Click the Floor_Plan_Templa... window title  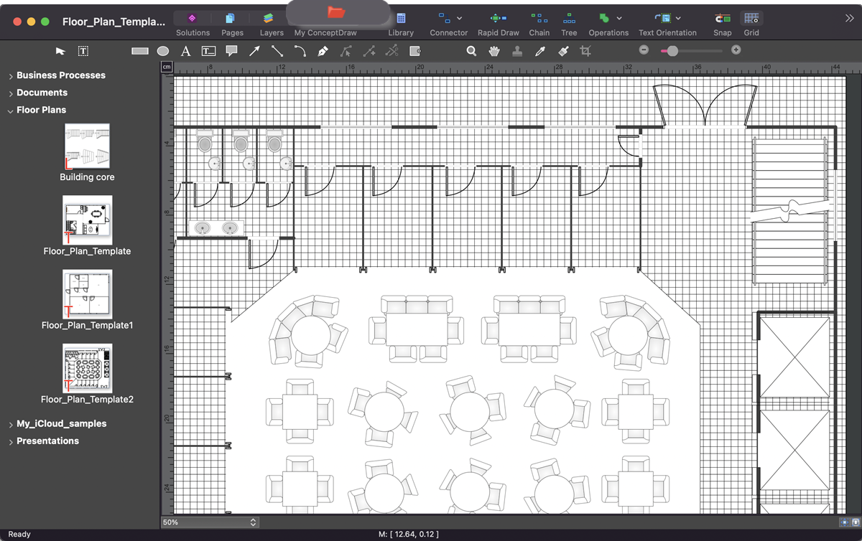(x=113, y=22)
